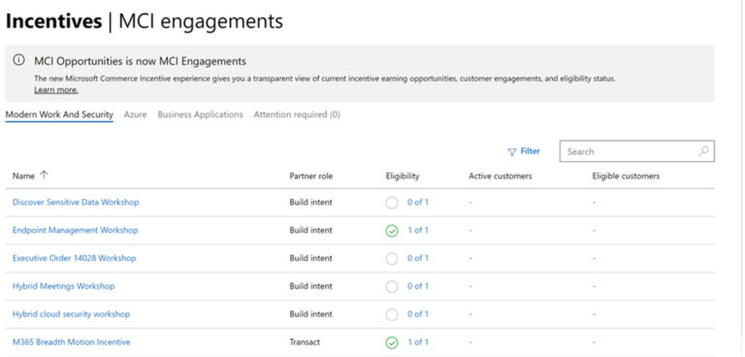745x357 pixels.
Task: Open Hybrid Meetings Workshop engagement
Action: (x=63, y=286)
